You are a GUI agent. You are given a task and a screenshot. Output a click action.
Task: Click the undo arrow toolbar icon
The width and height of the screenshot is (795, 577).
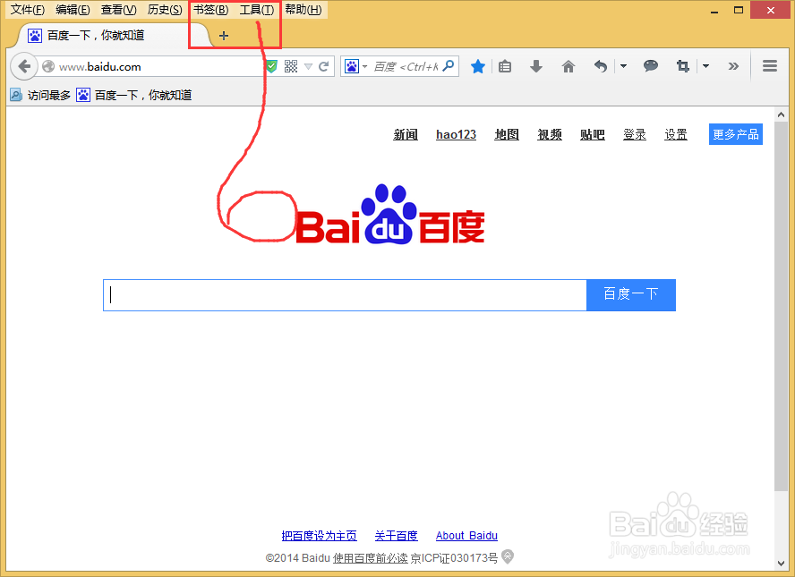601,66
